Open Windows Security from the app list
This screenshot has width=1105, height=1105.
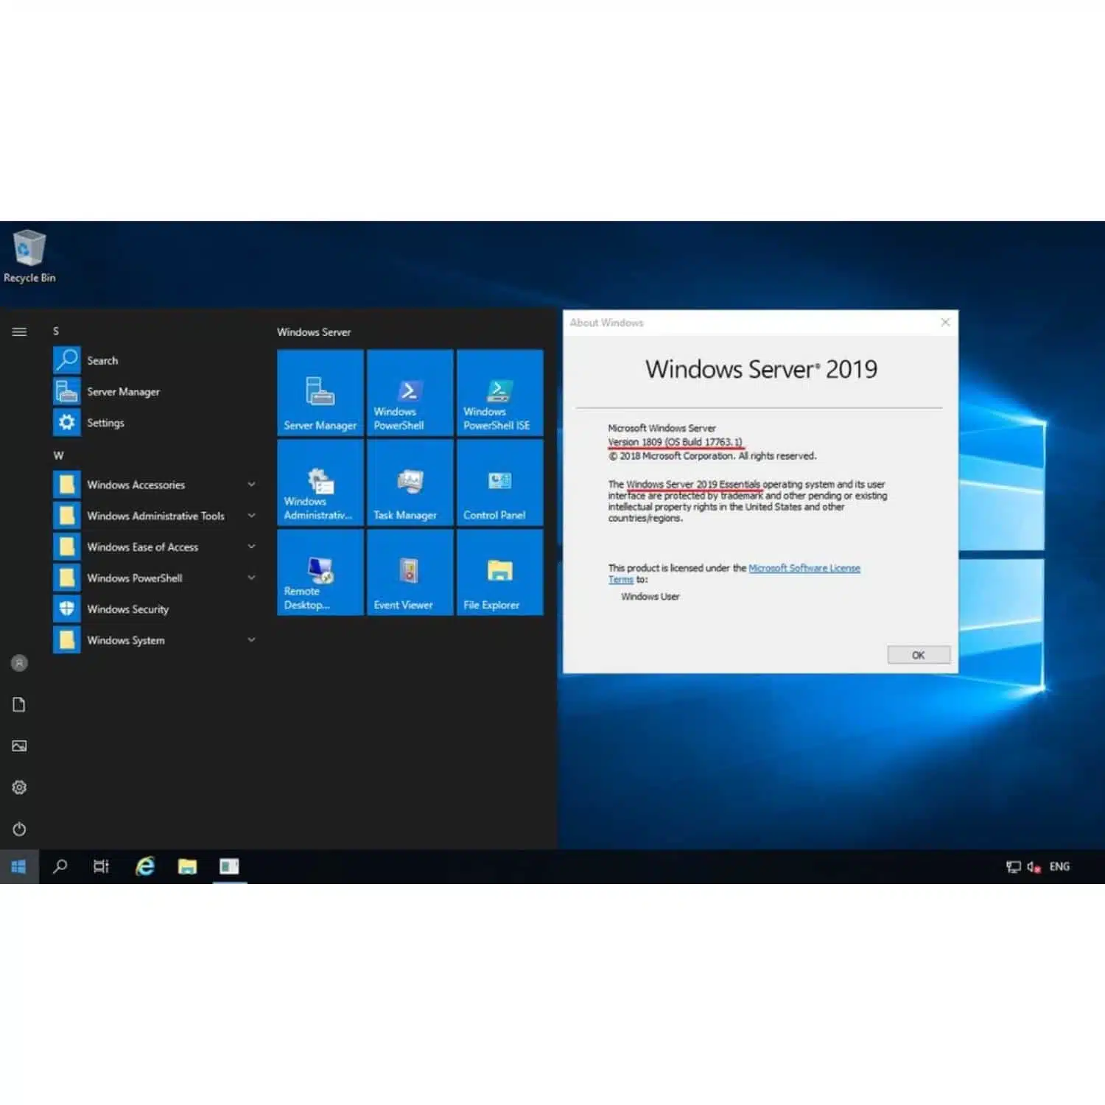click(155, 609)
